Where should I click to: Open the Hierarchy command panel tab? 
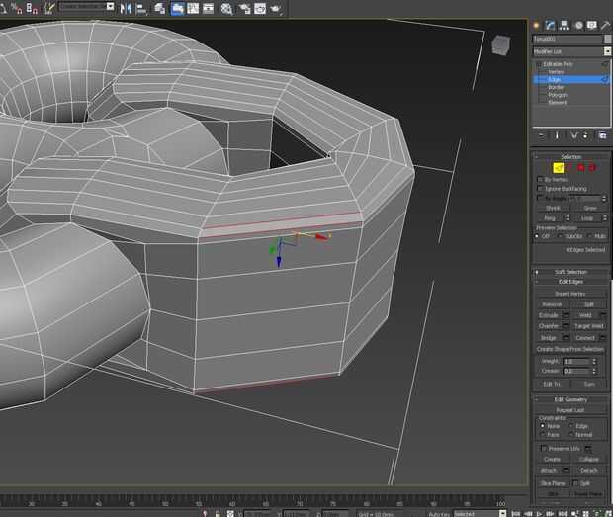563,24
